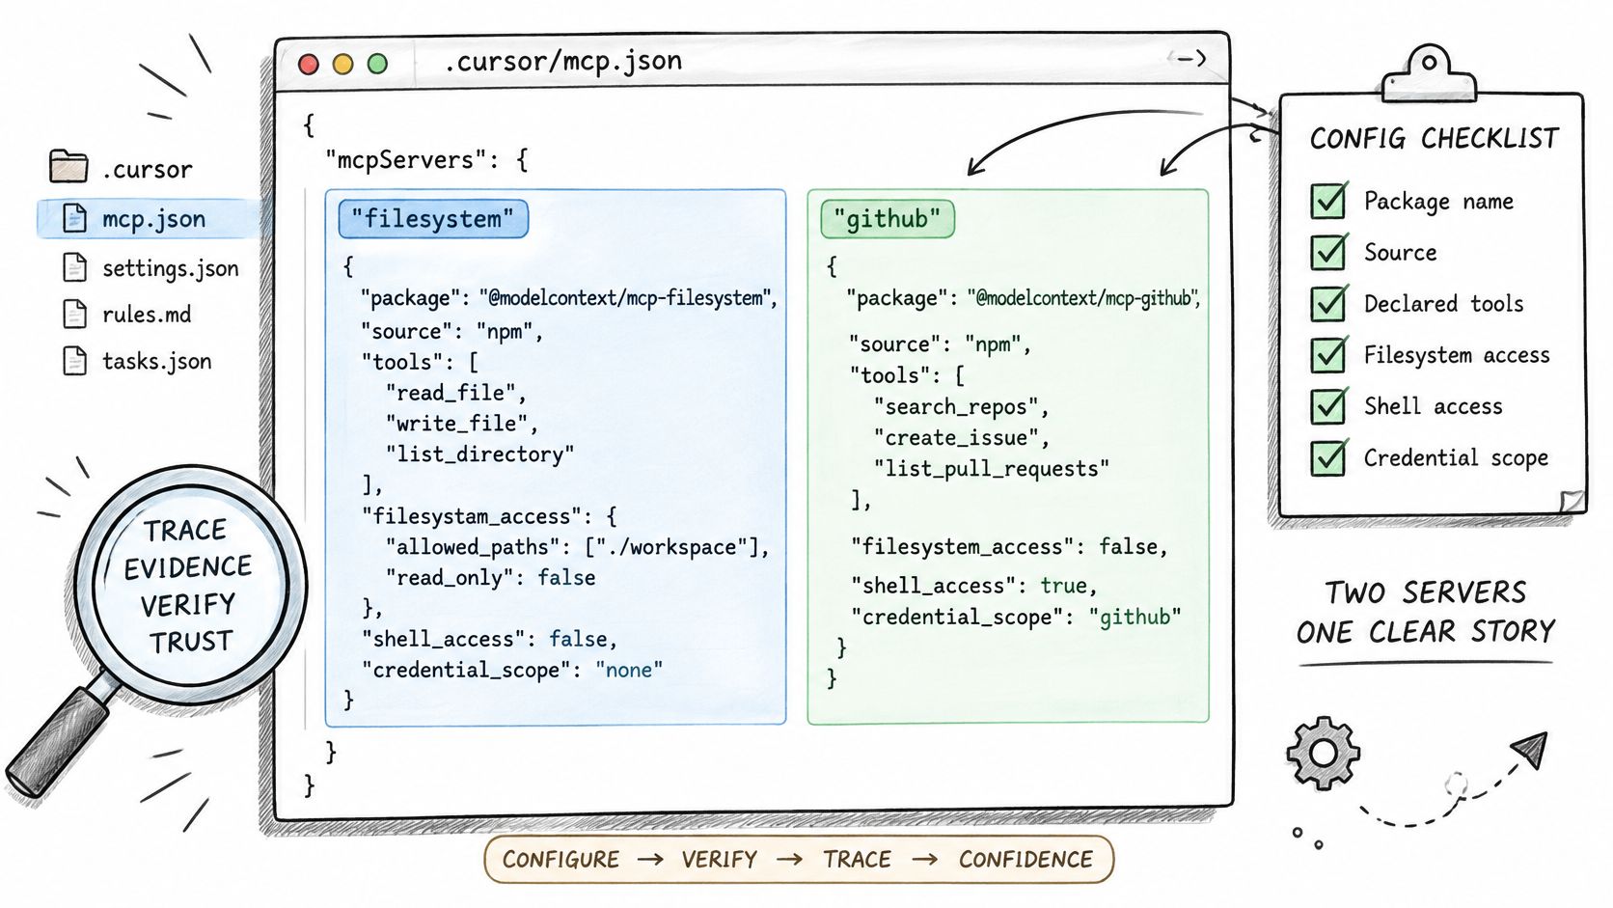Viewport: 1613px width, 908px height.
Task: Click the "TWO SERVERS ONE CLEAR STORY" caption
Action: [x=1426, y=612]
